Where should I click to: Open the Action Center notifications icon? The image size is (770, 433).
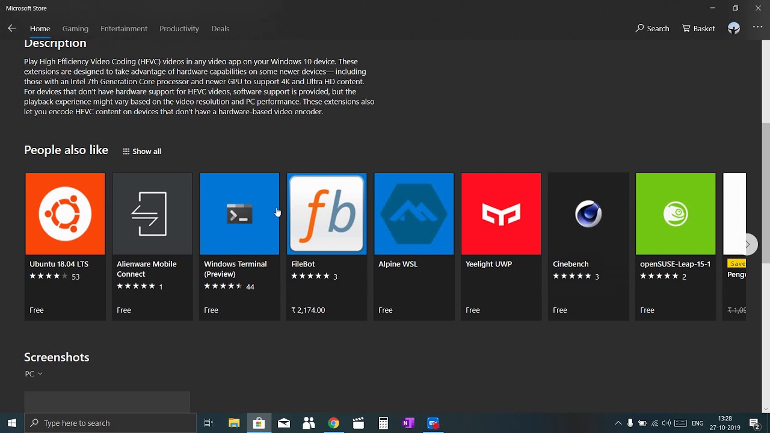755,423
